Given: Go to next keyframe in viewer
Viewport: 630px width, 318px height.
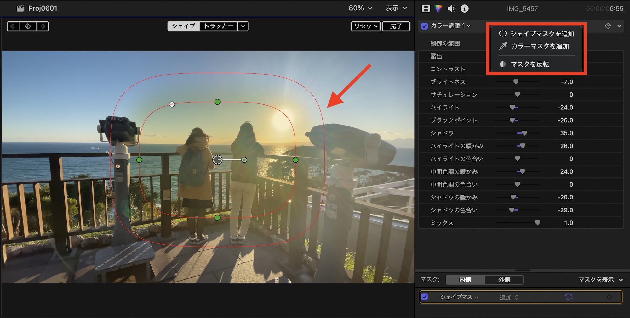Looking at the screenshot, I should 43,26.
